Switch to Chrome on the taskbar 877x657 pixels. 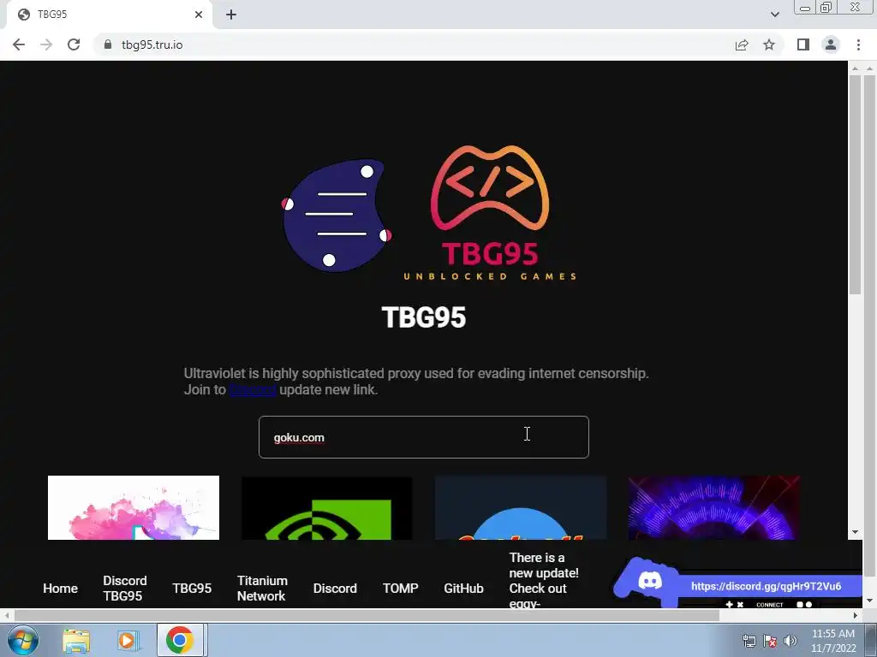(180, 640)
